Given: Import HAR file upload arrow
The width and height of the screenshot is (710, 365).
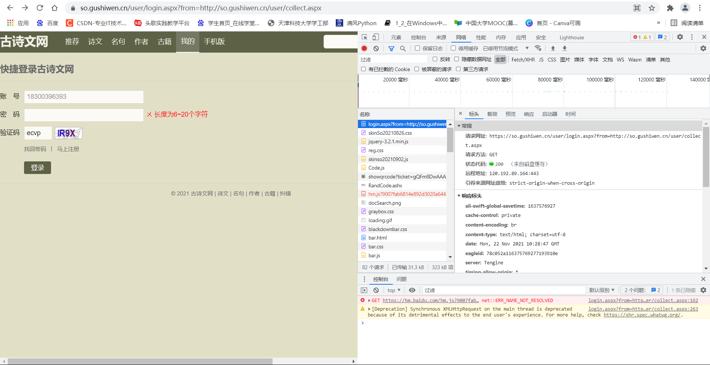Looking at the screenshot, I should coord(553,48).
